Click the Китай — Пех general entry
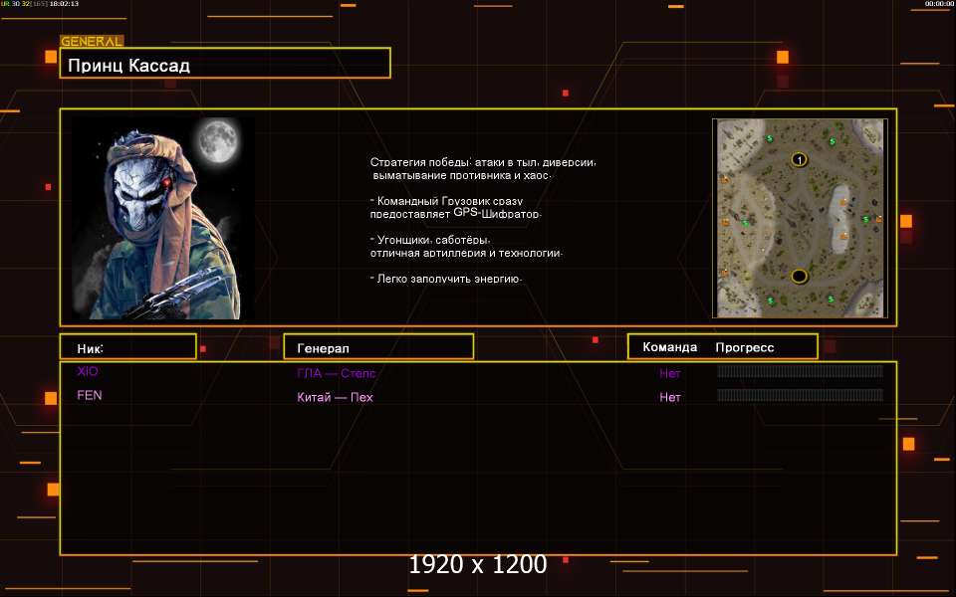 (335, 398)
